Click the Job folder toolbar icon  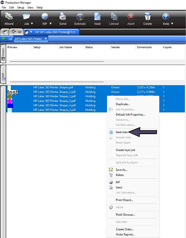tap(26, 17)
